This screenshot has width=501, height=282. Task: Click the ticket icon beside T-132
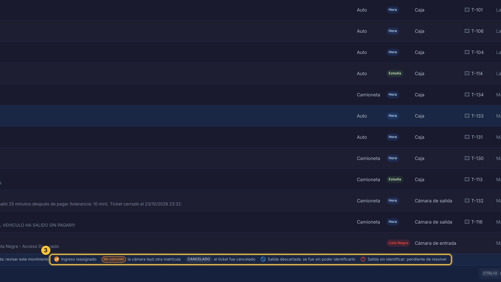pos(467,201)
